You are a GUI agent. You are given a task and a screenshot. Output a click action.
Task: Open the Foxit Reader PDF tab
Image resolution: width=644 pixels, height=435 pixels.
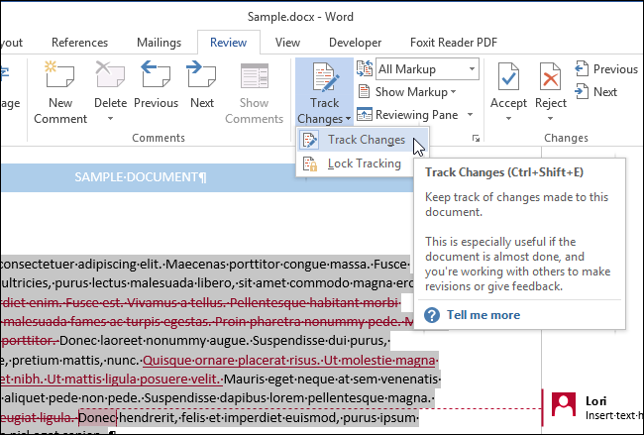pyautogui.click(x=454, y=43)
